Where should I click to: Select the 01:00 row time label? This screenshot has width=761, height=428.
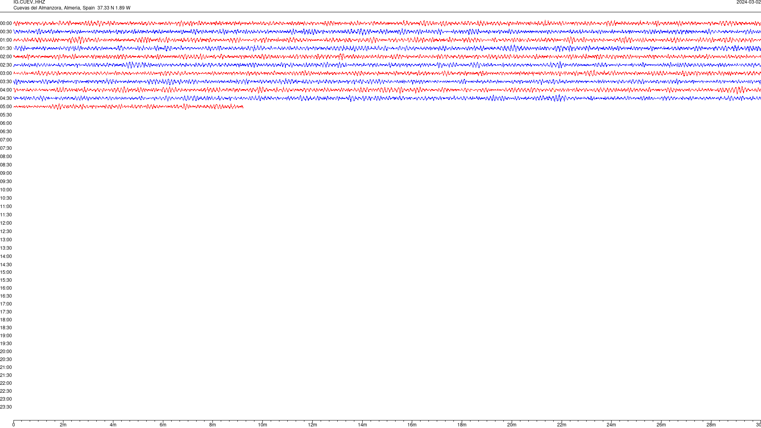[6, 40]
